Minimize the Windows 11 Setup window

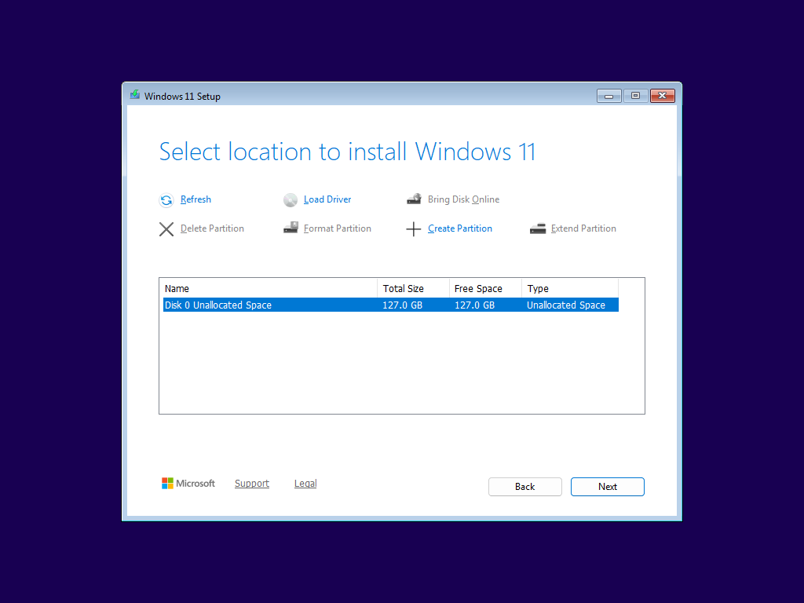pos(609,96)
